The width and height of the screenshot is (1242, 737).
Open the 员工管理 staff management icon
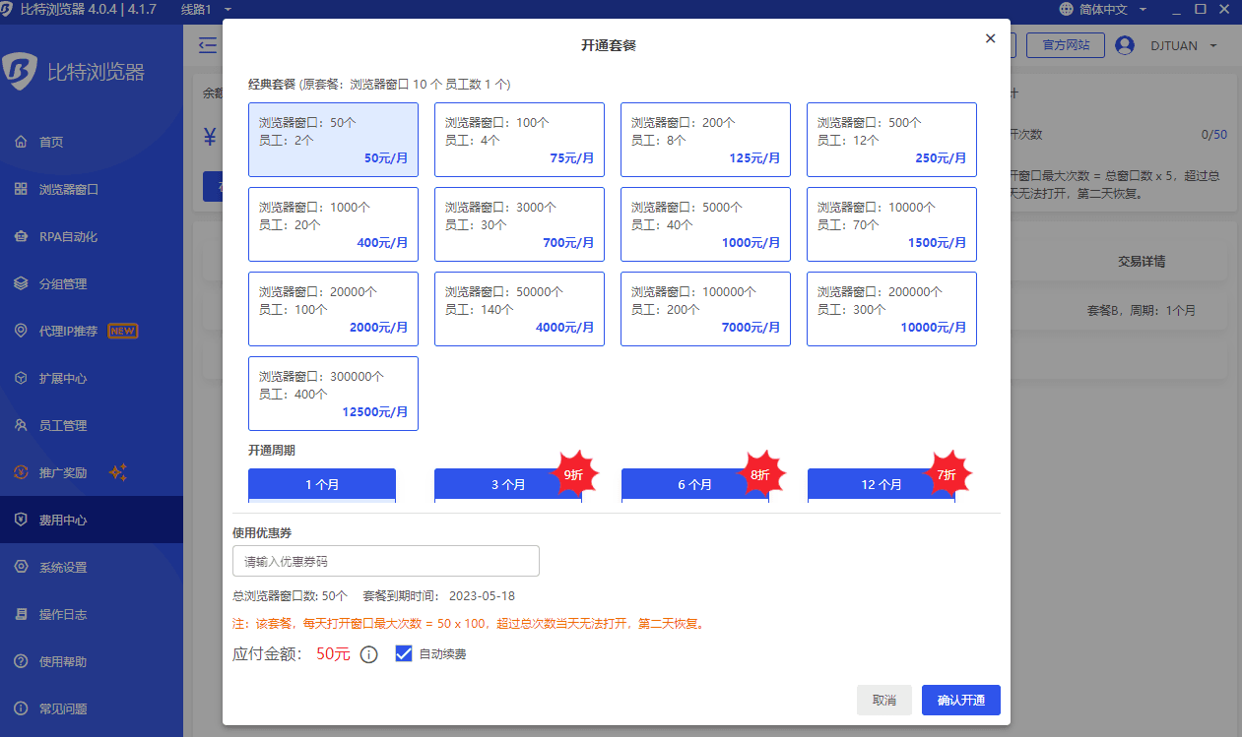point(20,425)
